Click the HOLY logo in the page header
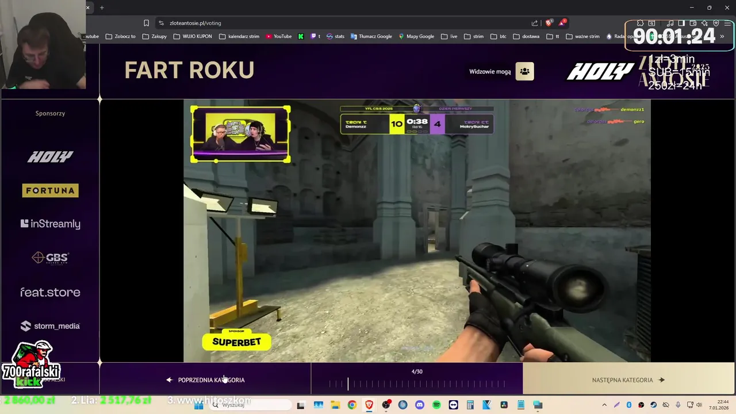The image size is (736, 414). [x=600, y=72]
